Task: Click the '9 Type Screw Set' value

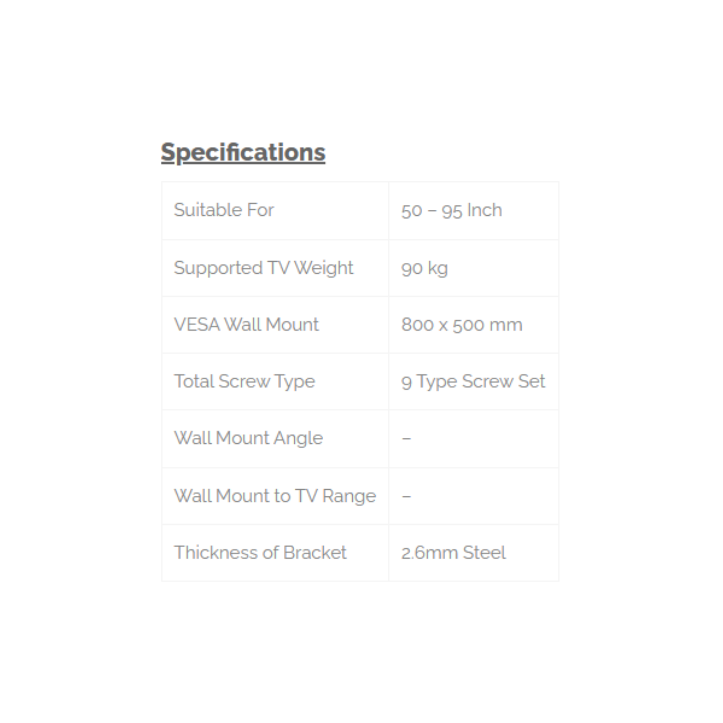Action: point(473,381)
